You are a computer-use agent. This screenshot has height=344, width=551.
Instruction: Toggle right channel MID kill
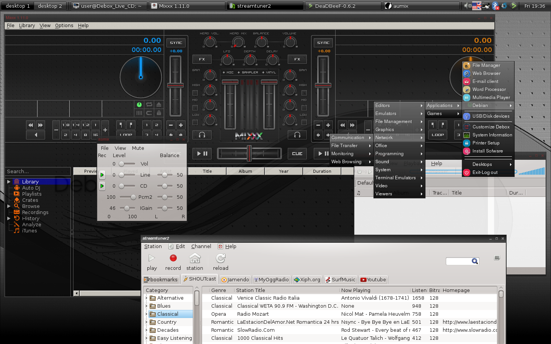pos(304,108)
